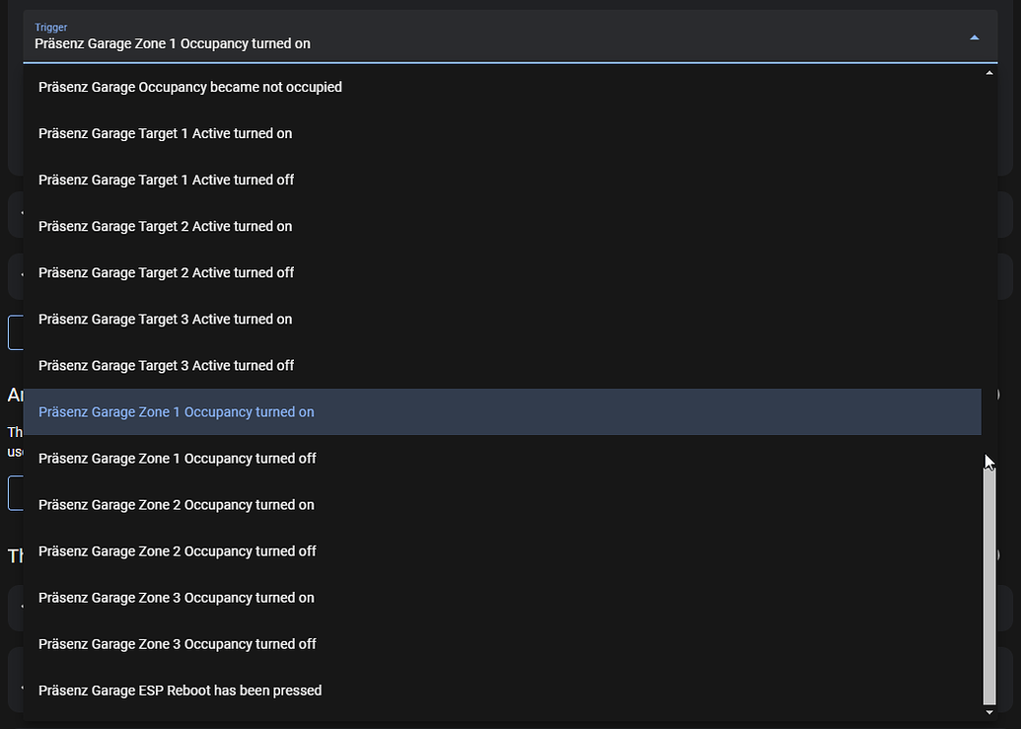Select Präsenz Garage Target 1 Active turned off
Image resolution: width=1021 pixels, height=729 pixels.
pyautogui.click(x=166, y=180)
